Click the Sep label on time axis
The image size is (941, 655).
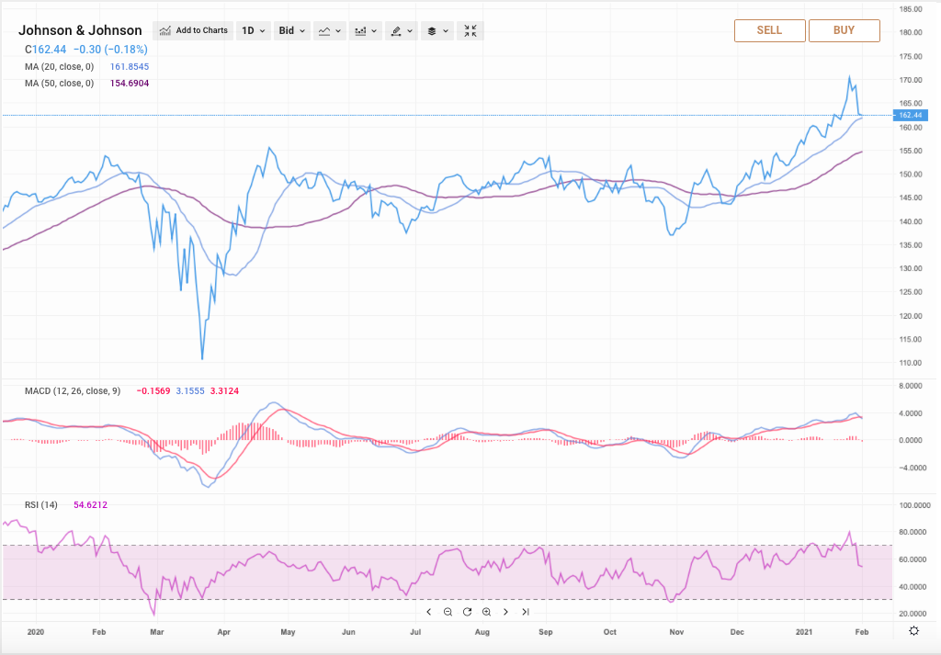pos(546,632)
